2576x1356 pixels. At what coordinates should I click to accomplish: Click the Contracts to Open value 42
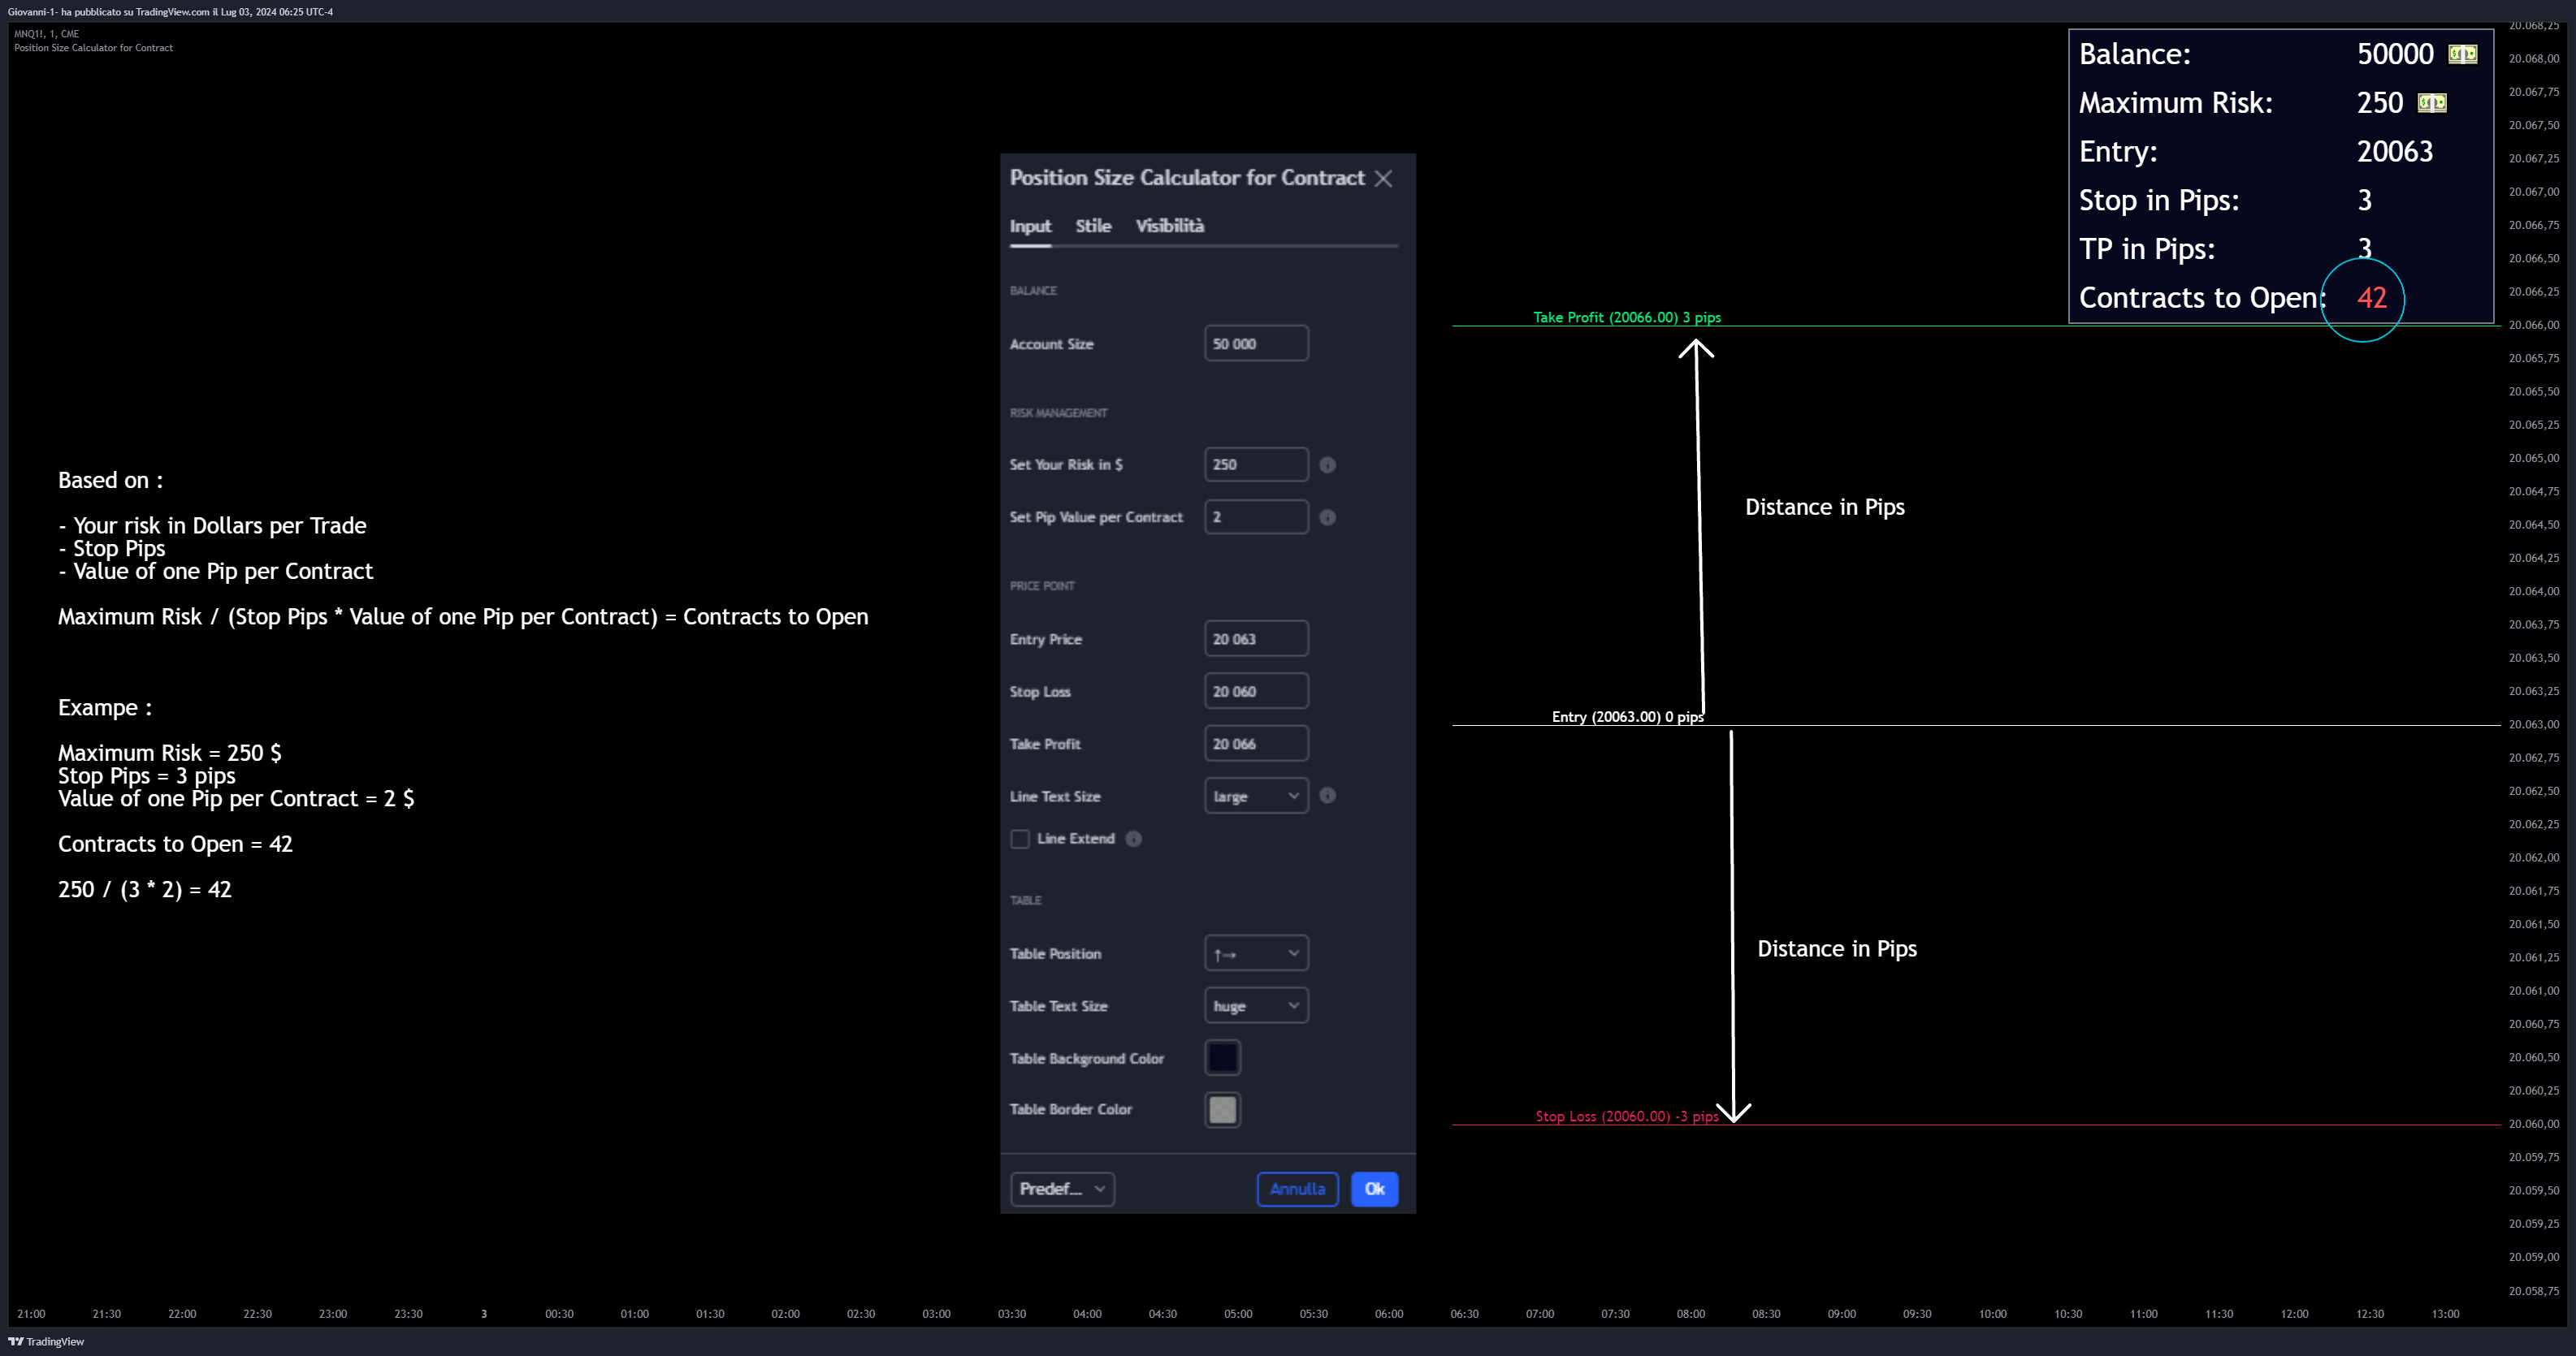coord(2371,298)
